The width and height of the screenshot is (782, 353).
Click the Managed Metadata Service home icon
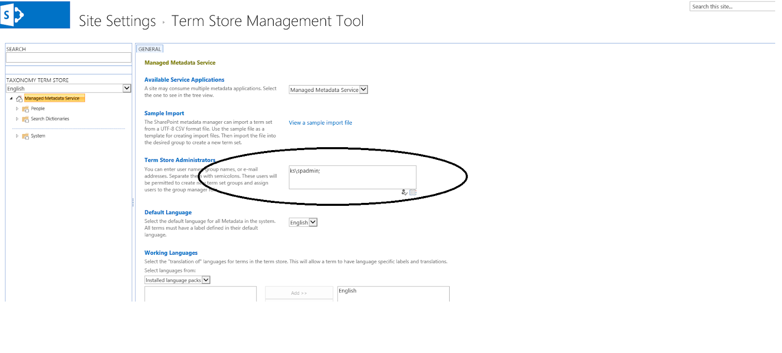(19, 99)
